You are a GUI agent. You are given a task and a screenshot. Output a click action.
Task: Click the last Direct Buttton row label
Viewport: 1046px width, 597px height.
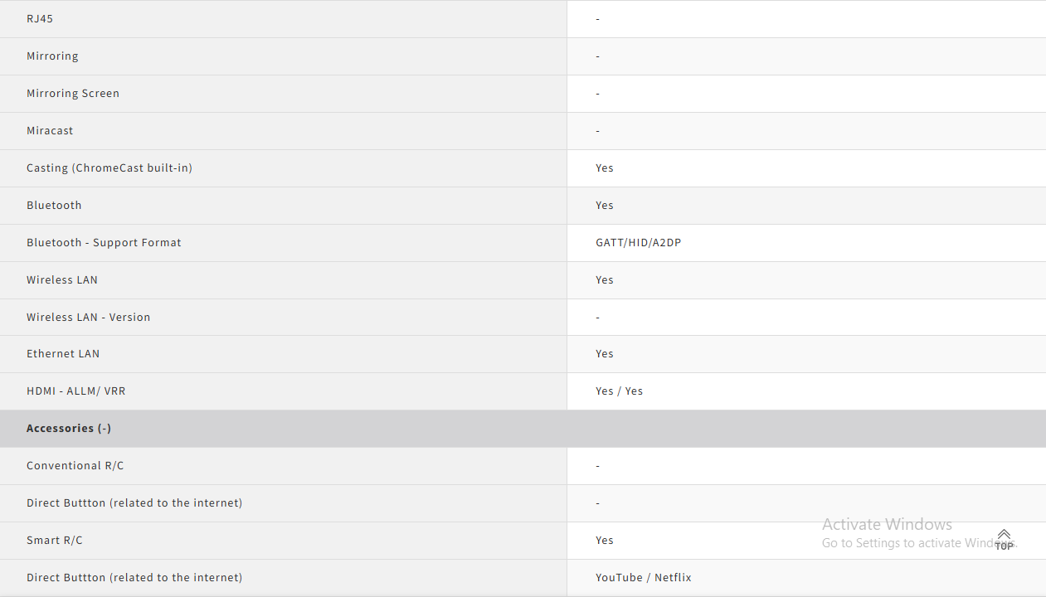(x=134, y=578)
